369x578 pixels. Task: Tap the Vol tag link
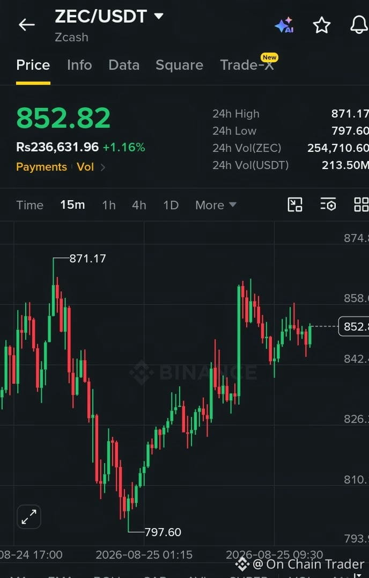85,167
